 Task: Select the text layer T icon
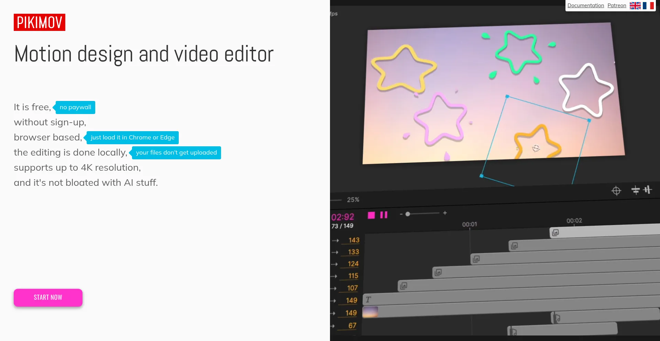368,299
